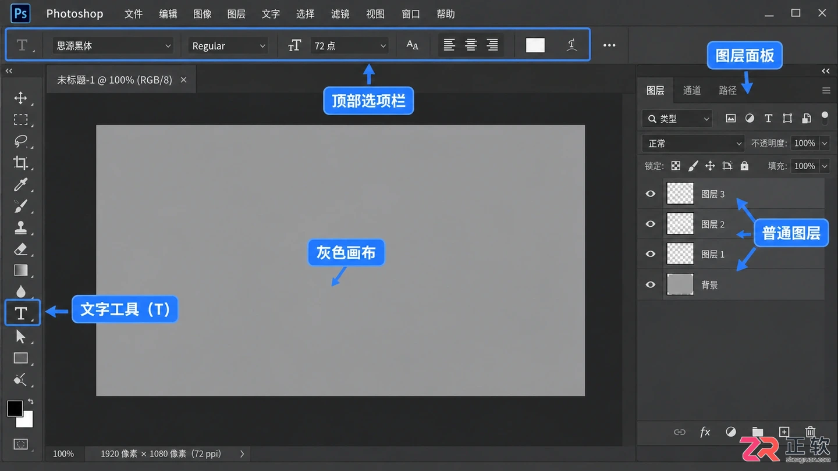The height and width of the screenshot is (471, 838).
Task: Open the 类型 layer filter dropdown
Action: (677, 119)
